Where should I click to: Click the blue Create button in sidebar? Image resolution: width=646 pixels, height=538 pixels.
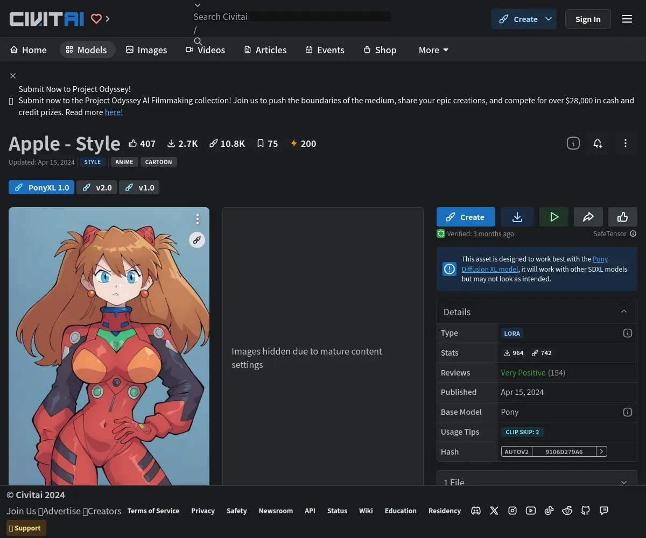[x=466, y=217]
